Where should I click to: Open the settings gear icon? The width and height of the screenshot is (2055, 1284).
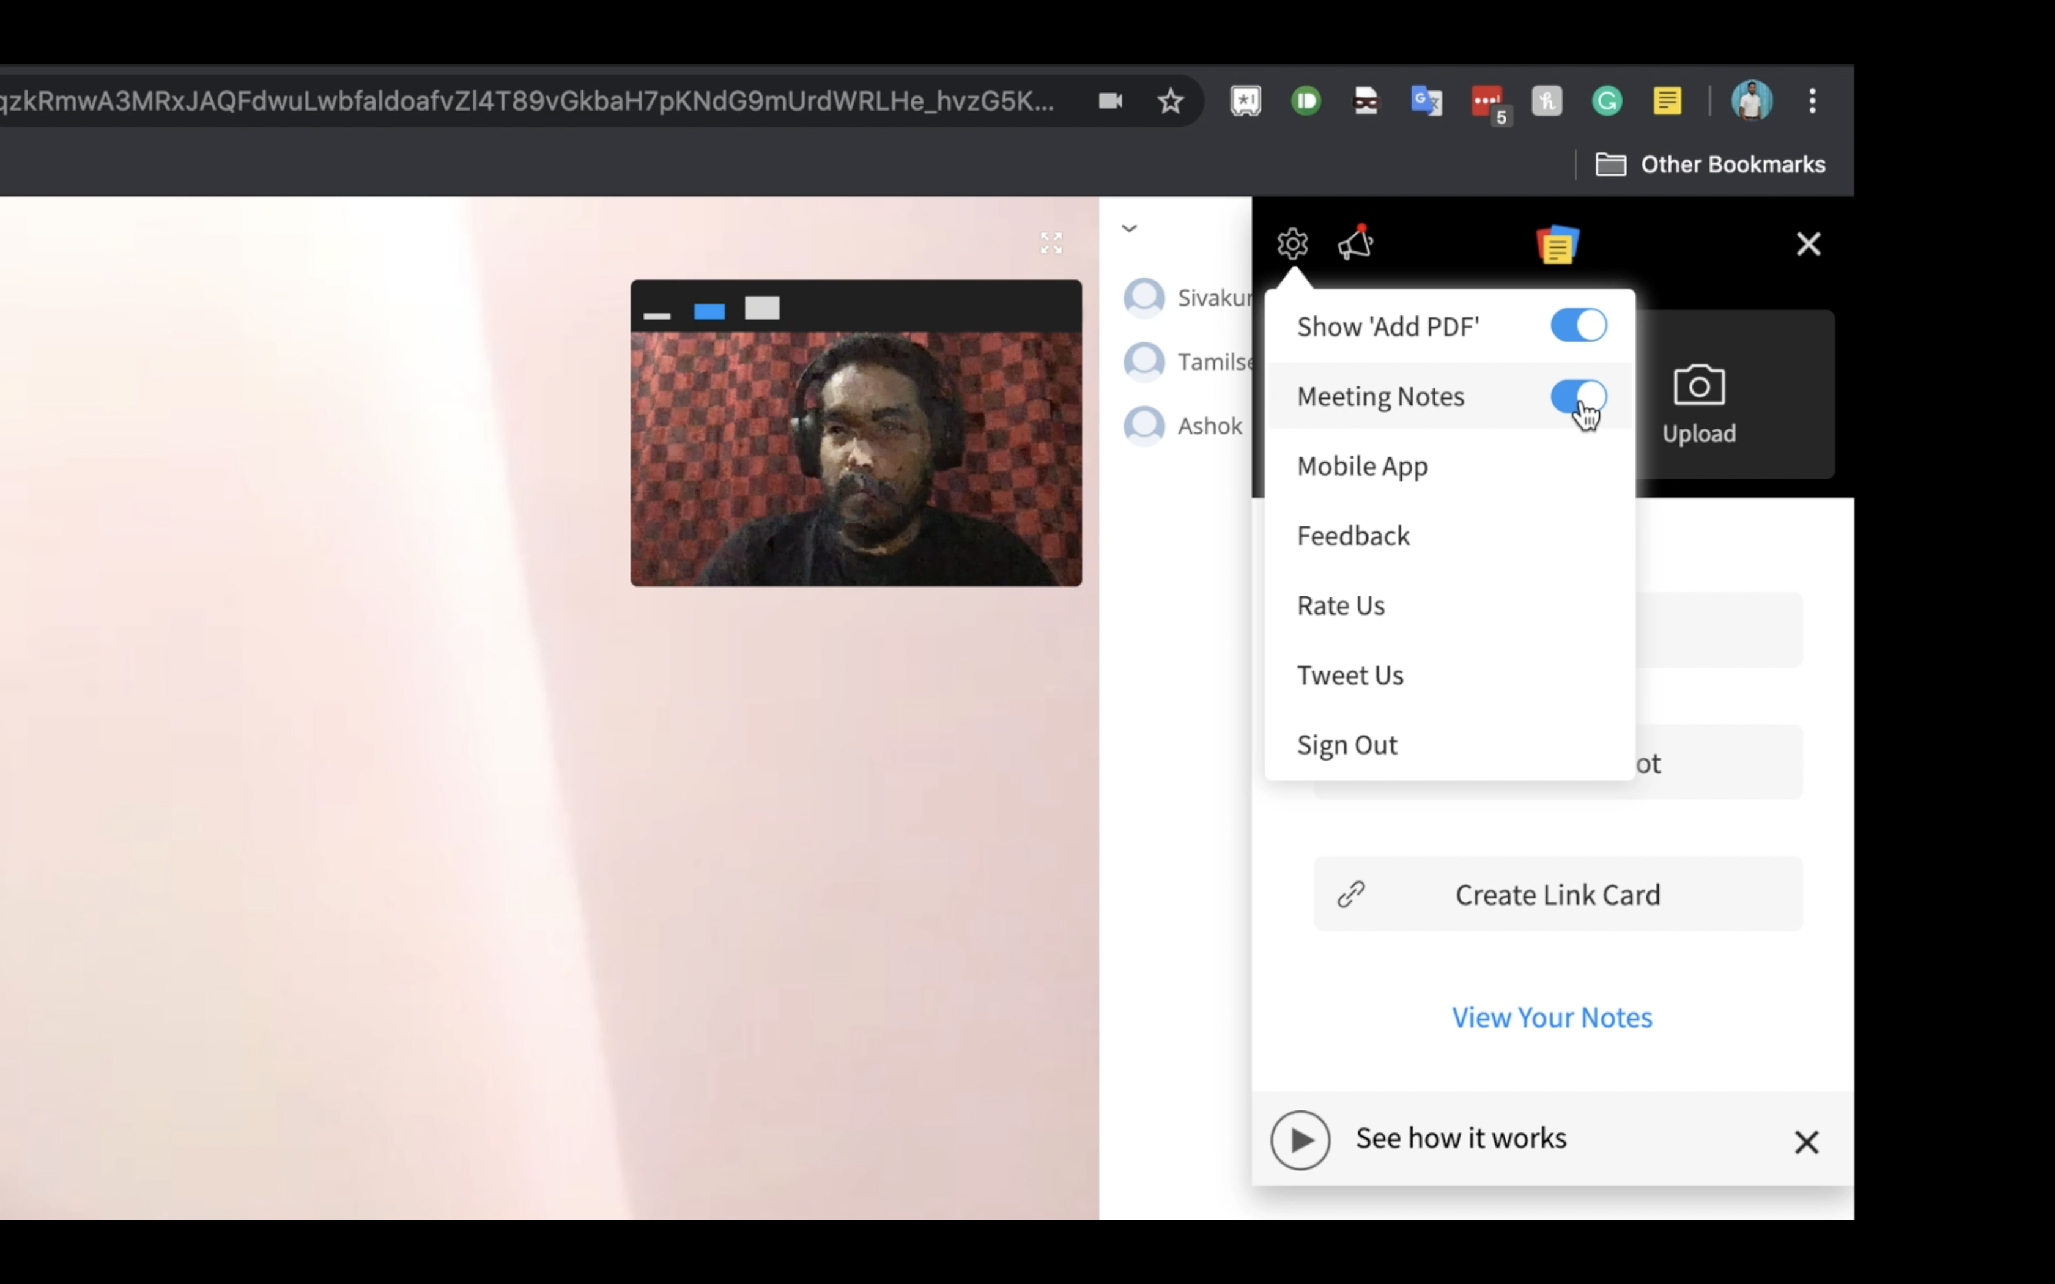pos(1292,245)
